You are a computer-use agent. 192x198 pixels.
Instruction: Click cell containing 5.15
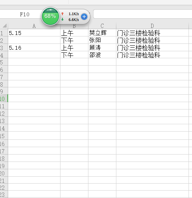click(34, 33)
